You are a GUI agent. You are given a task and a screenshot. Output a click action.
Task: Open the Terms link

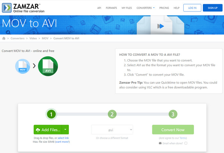[183, 138]
